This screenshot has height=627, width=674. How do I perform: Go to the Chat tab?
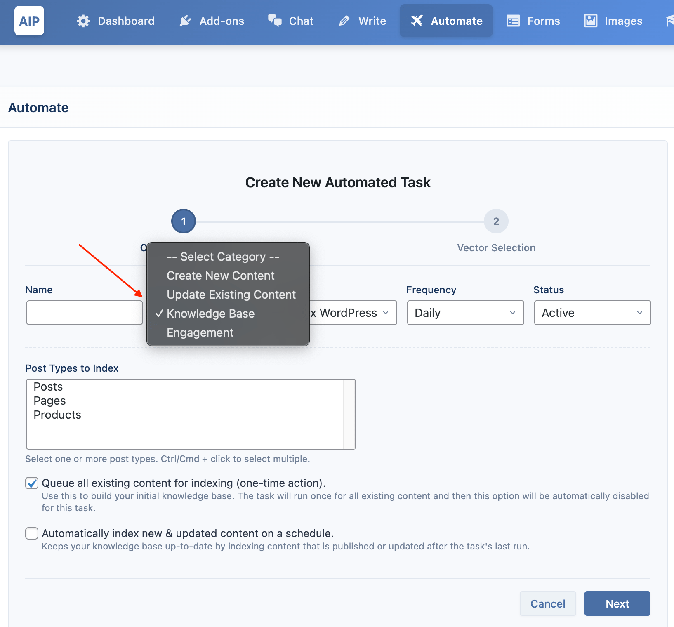[x=291, y=21]
